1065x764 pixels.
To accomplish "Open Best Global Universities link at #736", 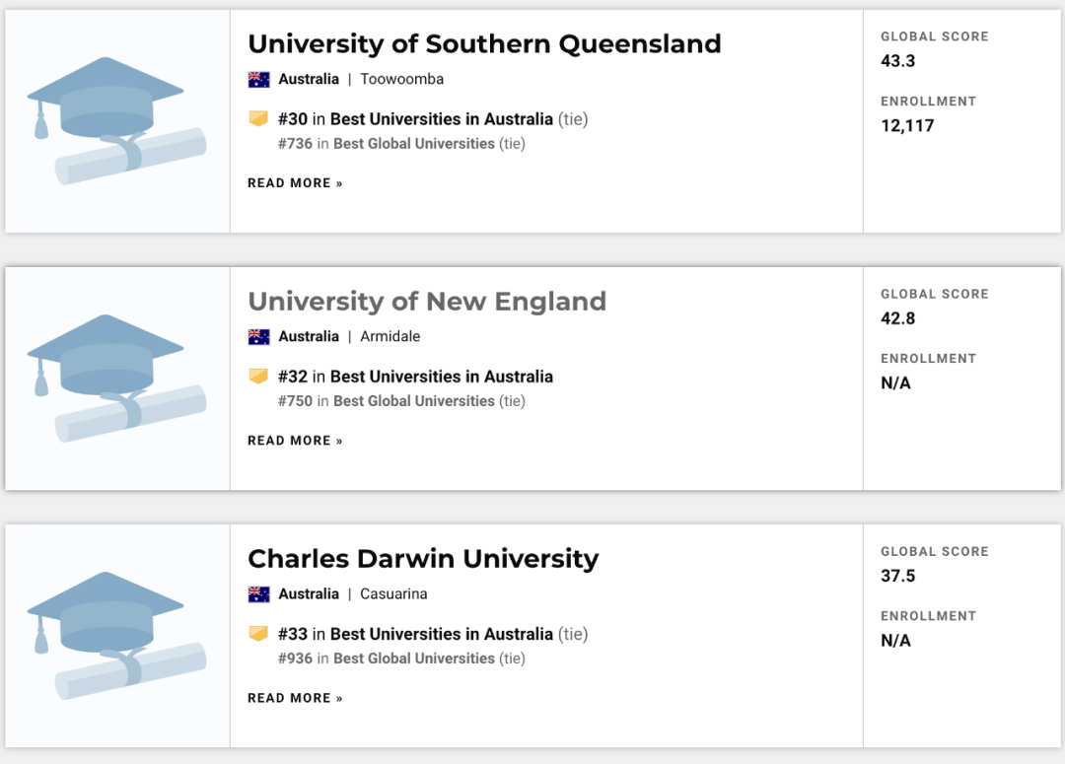I will tap(413, 144).
